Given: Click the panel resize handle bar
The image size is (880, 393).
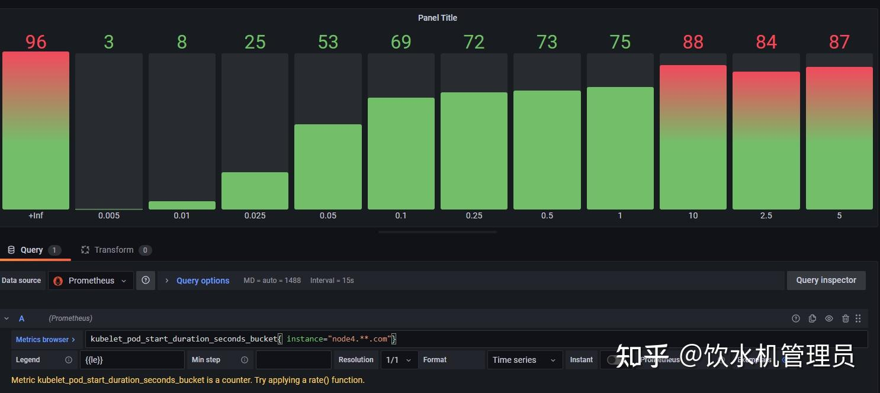Looking at the screenshot, I should (438, 232).
